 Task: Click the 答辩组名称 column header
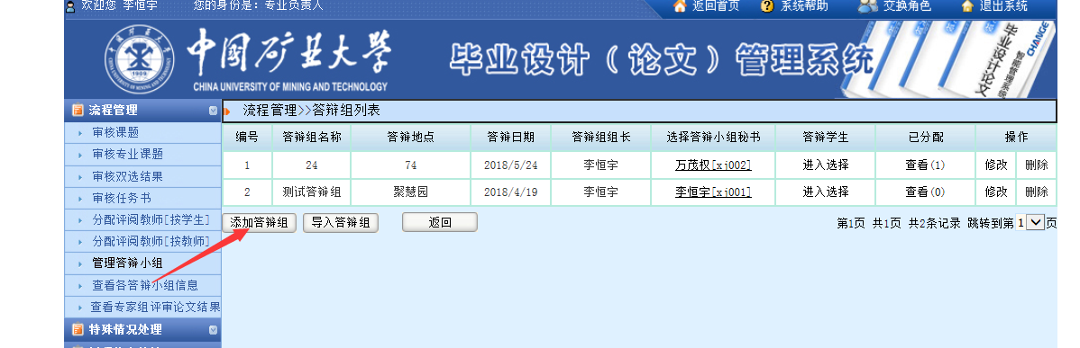point(312,137)
